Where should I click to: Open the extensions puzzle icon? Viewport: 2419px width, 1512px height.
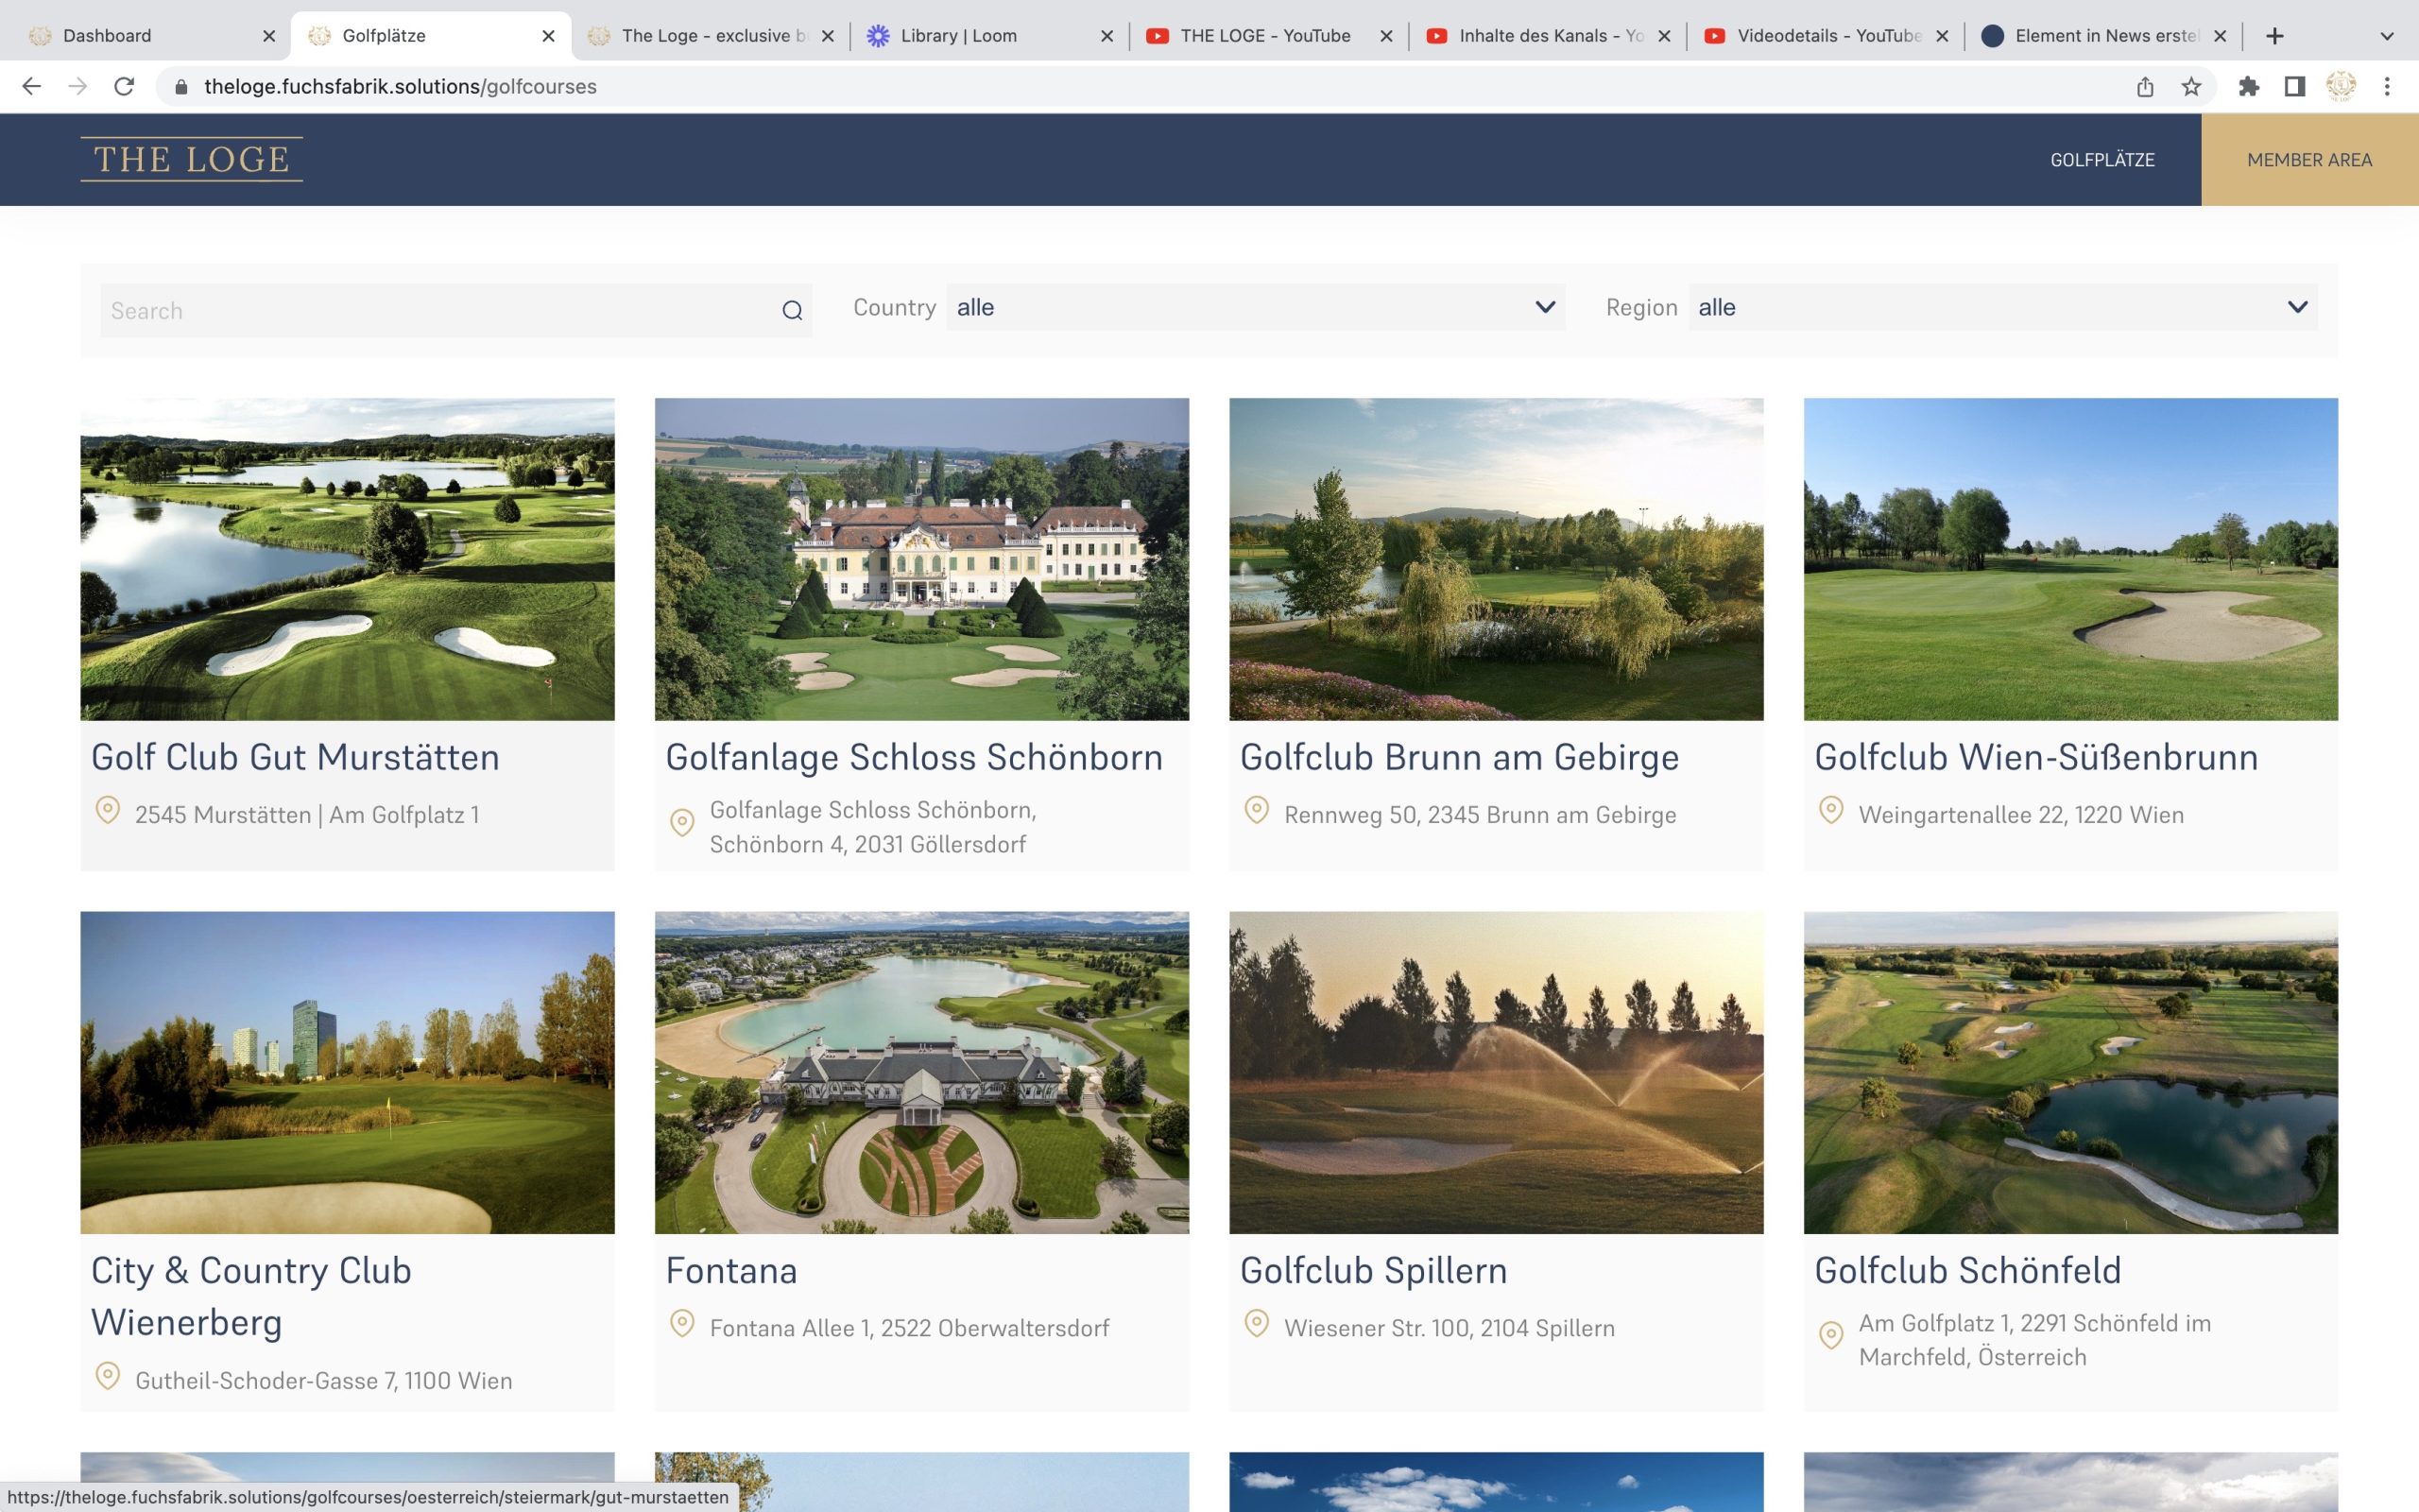2248,87
